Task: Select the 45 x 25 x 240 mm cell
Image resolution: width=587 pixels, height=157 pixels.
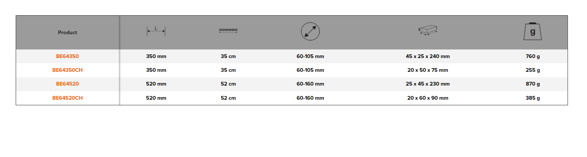Action: (x=428, y=56)
